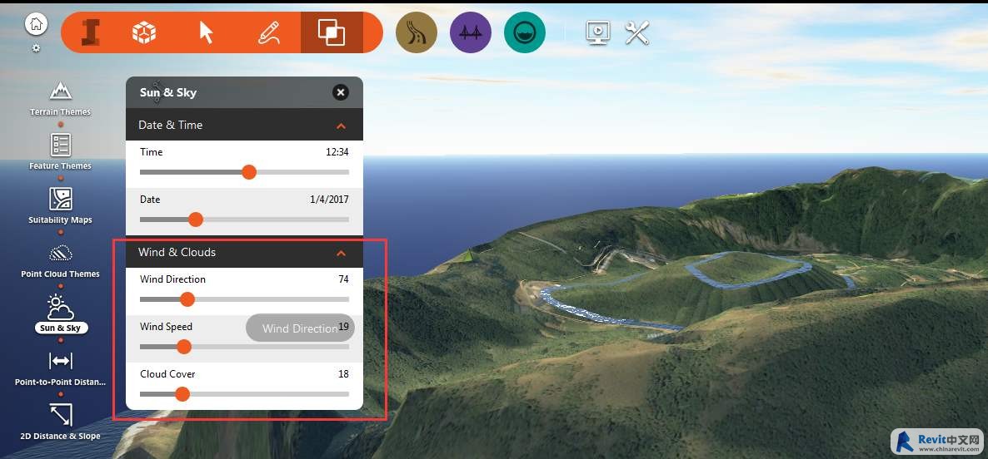Open the wrench and screwdriver settings
Viewport: 988px width, 459px height.
(x=637, y=32)
